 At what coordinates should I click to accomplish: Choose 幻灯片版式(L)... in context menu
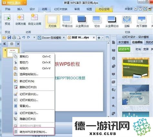34,100
